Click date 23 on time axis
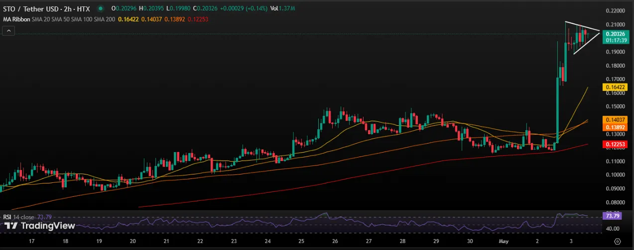This screenshot has width=634, height=250. [234, 241]
